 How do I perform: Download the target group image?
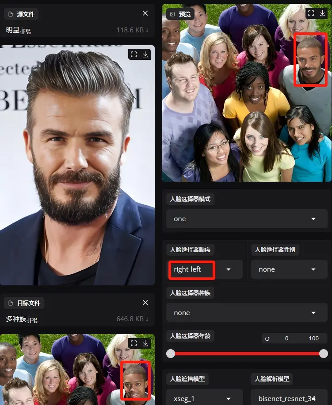pos(145,343)
